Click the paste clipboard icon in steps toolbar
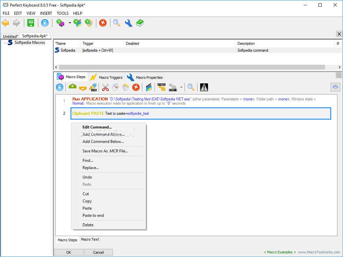The height and width of the screenshot is (257, 343). pos(125,87)
